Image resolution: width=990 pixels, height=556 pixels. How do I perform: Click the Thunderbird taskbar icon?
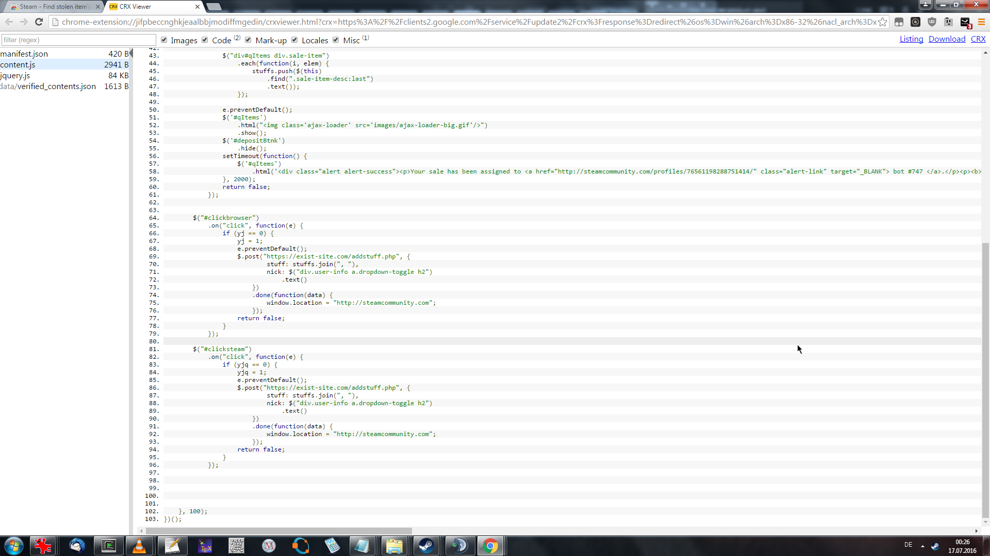click(x=77, y=546)
